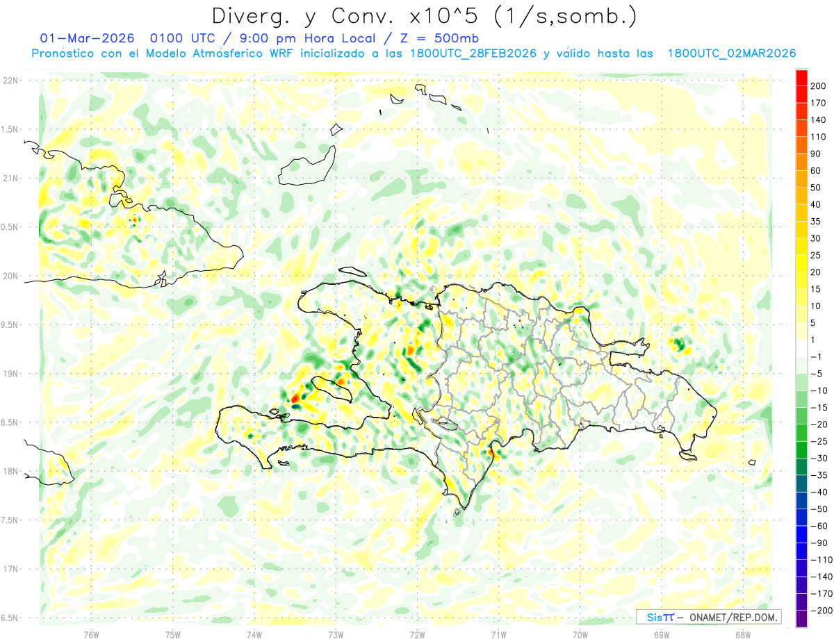
Task: Click the '50' color scale label
Action: [x=817, y=188]
